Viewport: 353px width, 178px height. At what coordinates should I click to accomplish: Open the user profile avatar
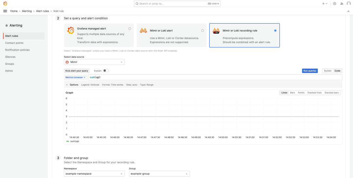point(348,4)
